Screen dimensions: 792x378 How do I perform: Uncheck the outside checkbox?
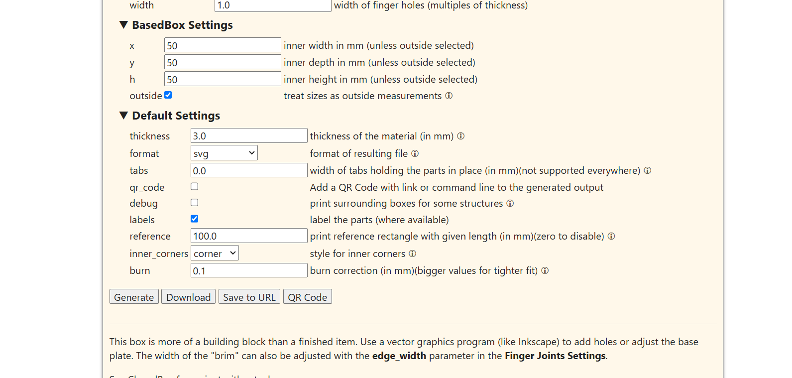point(168,95)
